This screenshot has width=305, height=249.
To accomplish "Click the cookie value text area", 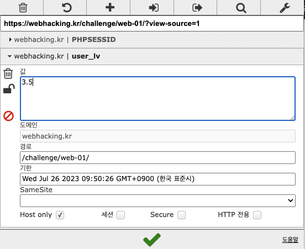I will click(x=157, y=98).
